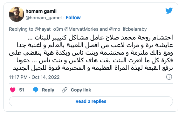Click the 'Replying to' label
This screenshot has height=119, width=185.
(21, 29)
